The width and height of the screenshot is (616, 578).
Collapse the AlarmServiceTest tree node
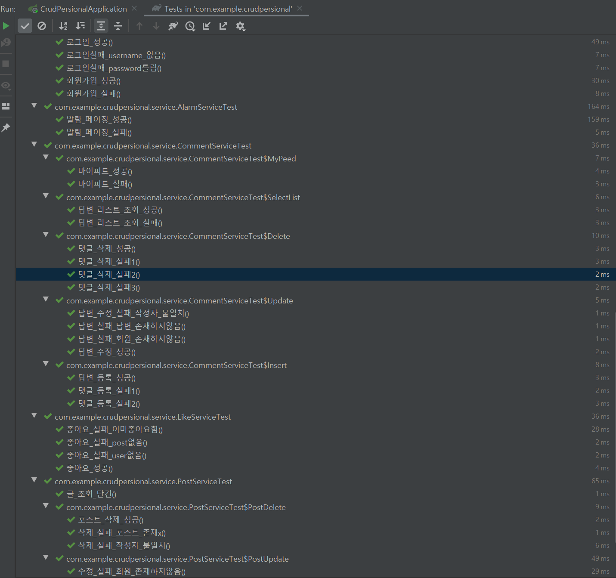pyautogui.click(x=34, y=105)
